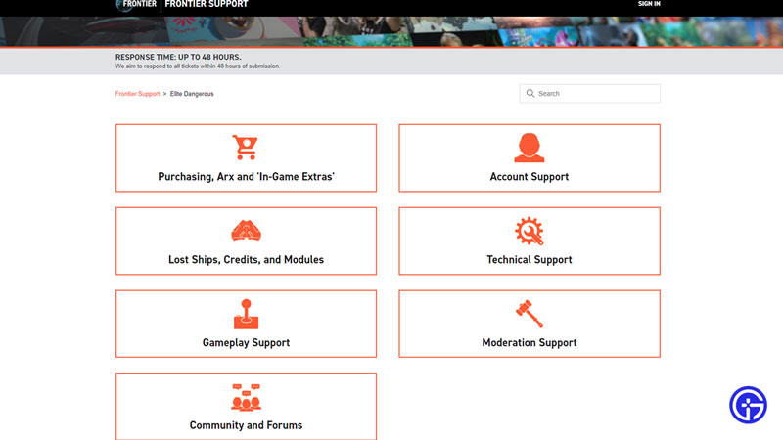Screen dimensions: 783x440
Task: Open the Account Support text label
Action: click(529, 177)
